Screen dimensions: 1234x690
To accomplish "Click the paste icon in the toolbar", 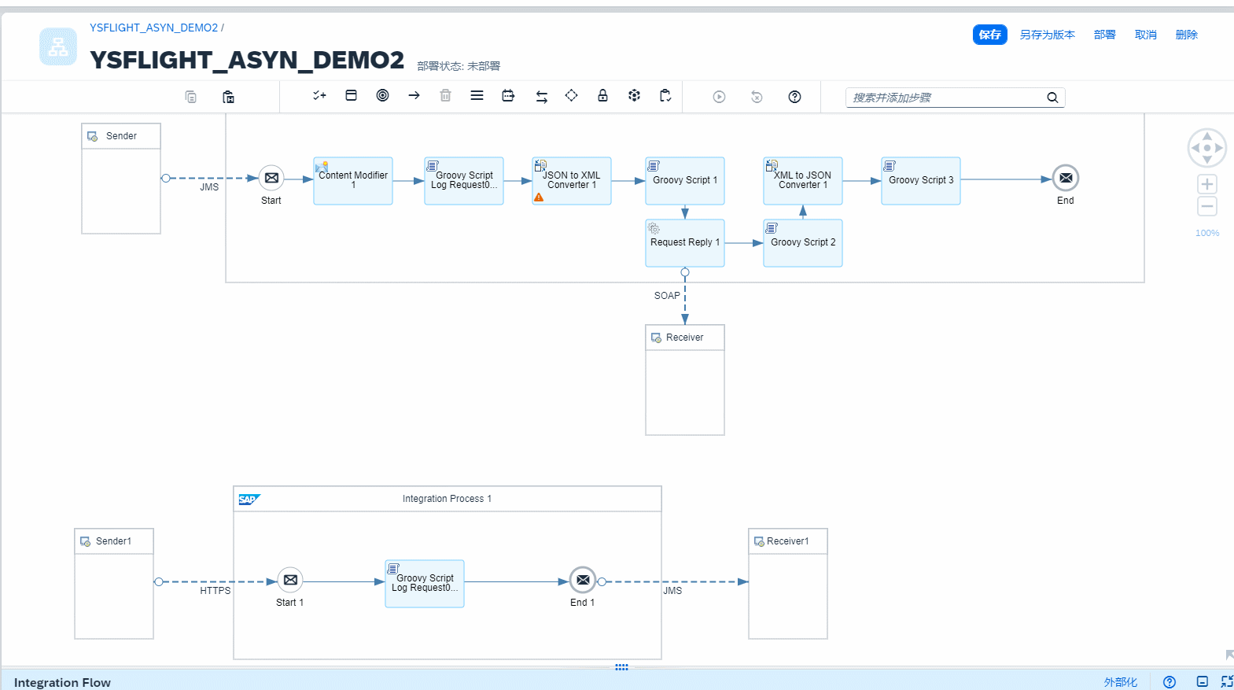I will [228, 97].
